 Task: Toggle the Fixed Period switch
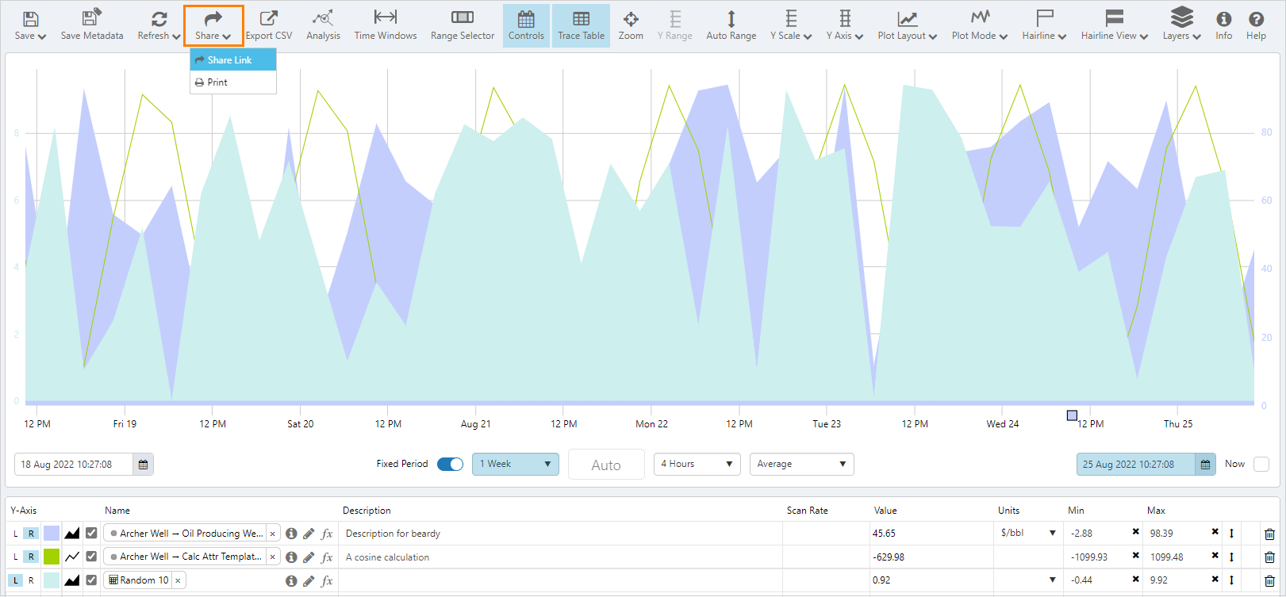450,464
